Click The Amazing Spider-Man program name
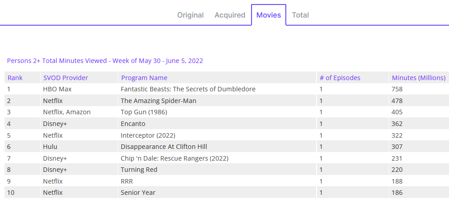 tap(158, 101)
